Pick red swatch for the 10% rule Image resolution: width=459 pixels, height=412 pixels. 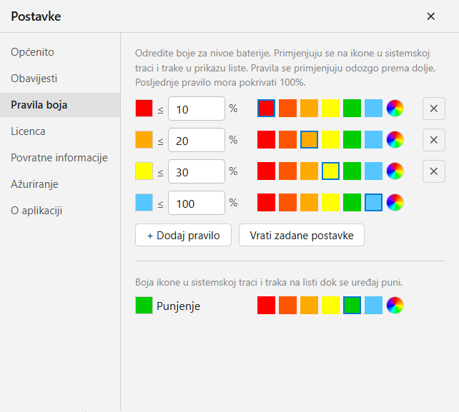pos(266,109)
